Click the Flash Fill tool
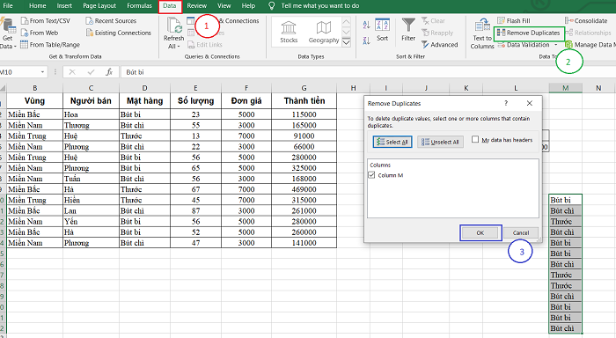Image resolution: width=616 pixels, height=338 pixels. pos(514,21)
